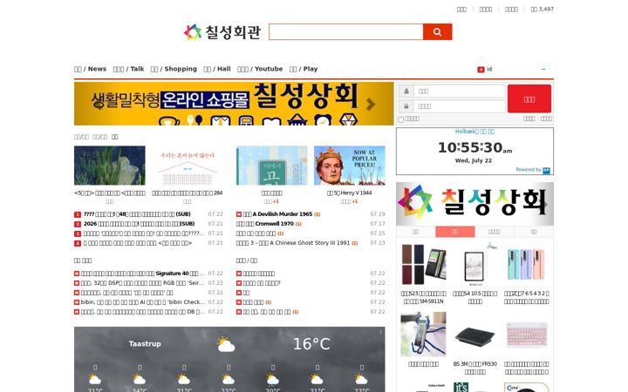Image resolution: width=628 pixels, height=392 pixels.
Task: Open the Signature 40 news article
Action: tap(142, 274)
